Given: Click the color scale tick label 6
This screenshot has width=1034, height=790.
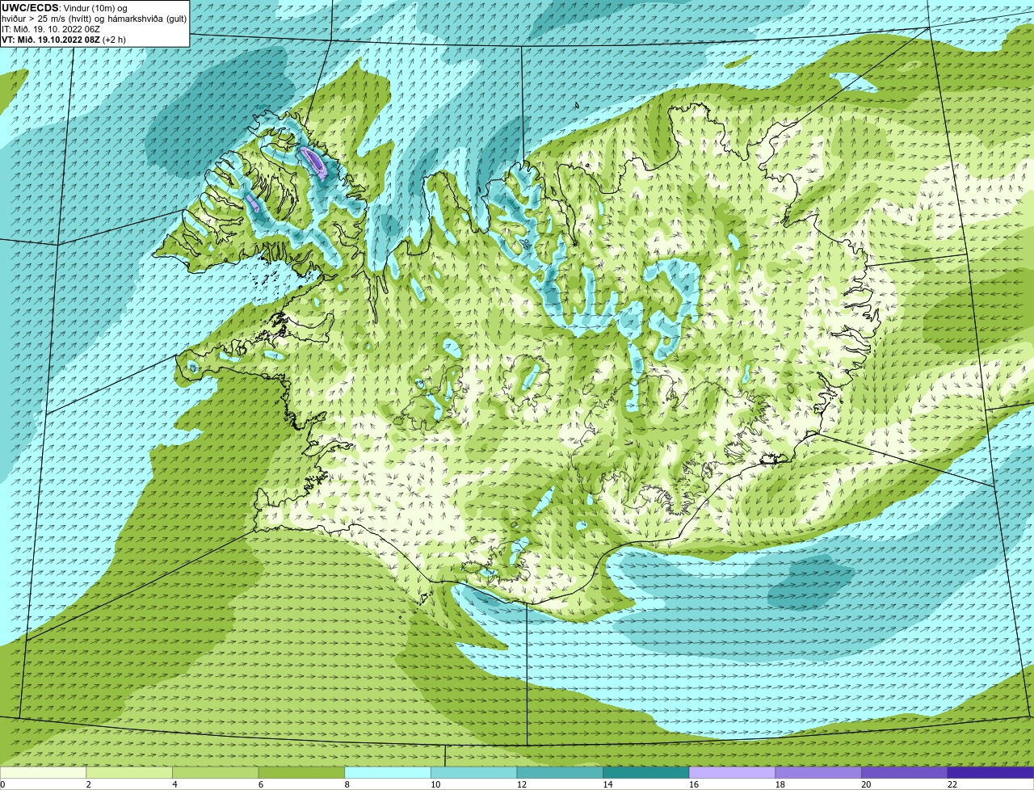Looking at the screenshot, I should pos(262,784).
